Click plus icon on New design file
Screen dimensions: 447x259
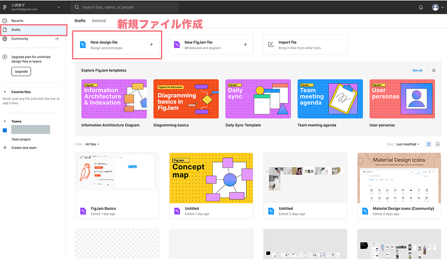coord(152,45)
